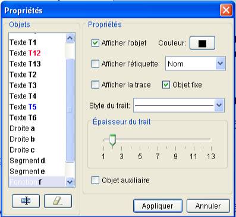Click the Annuler button
The width and height of the screenshot is (236, 217).
point(208,206)
